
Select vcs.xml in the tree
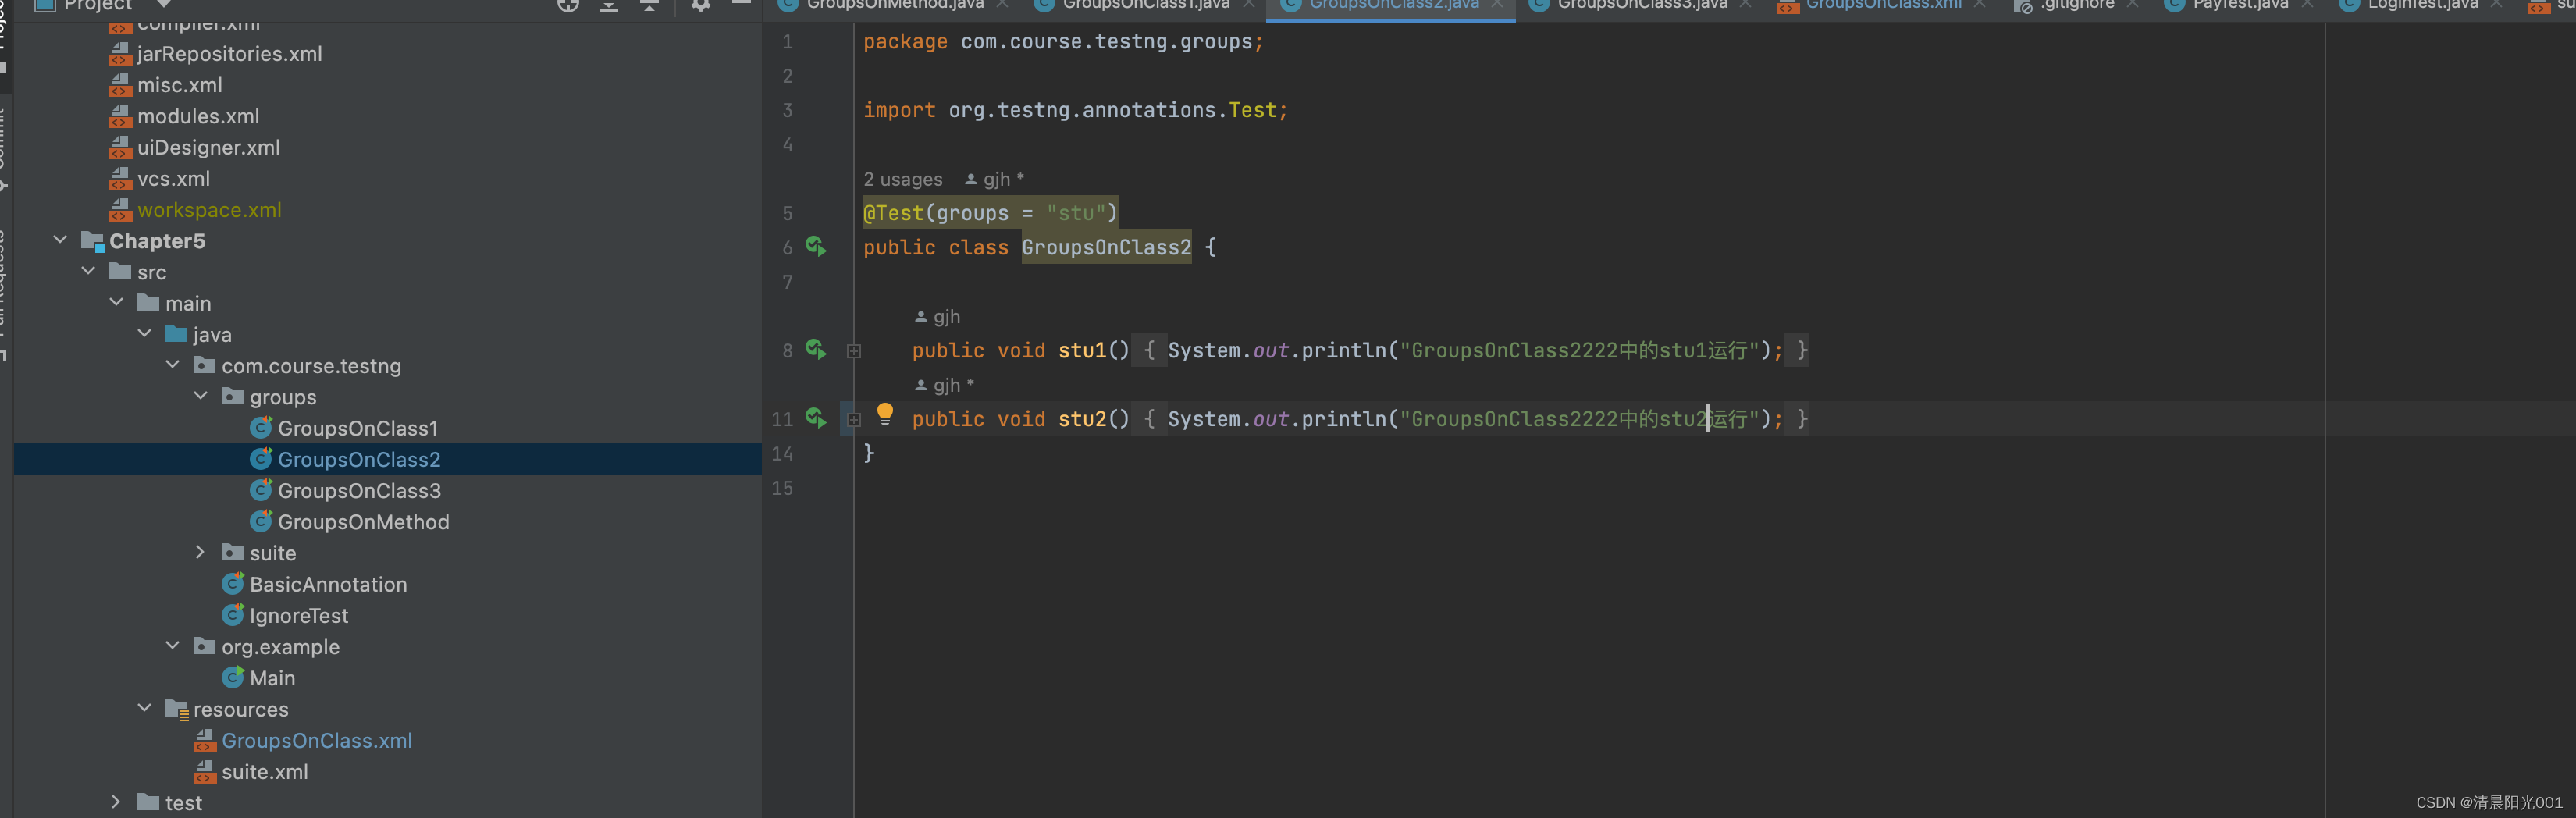pos(173,178)
